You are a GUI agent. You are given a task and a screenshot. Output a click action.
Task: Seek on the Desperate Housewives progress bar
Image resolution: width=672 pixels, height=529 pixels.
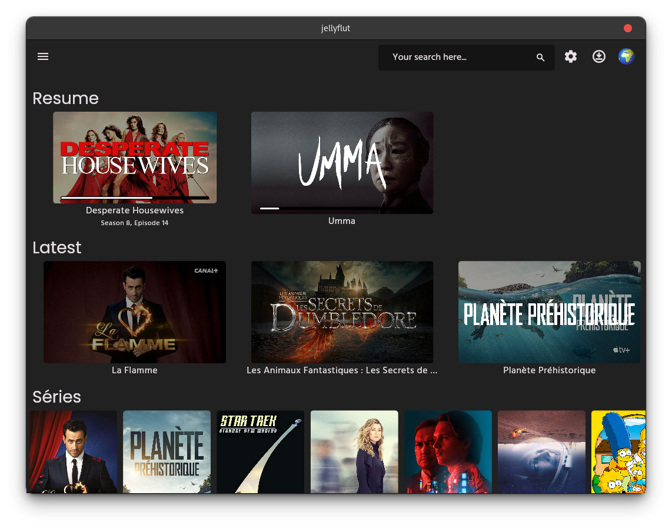tap(135, 197)
